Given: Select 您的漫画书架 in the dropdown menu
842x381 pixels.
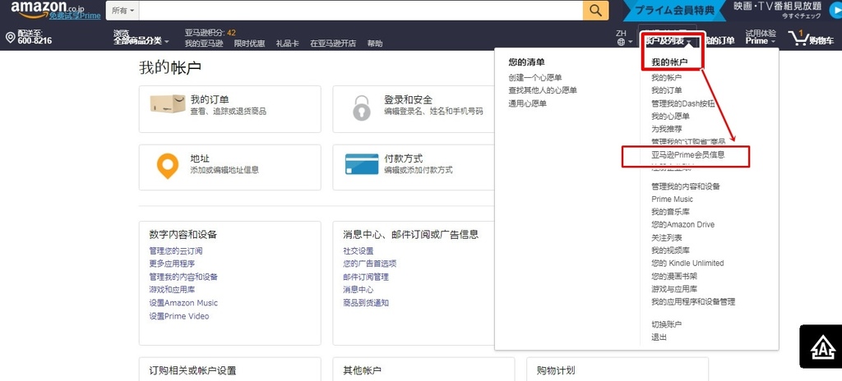Looking at the screenshot, I should tap(674, 276).
